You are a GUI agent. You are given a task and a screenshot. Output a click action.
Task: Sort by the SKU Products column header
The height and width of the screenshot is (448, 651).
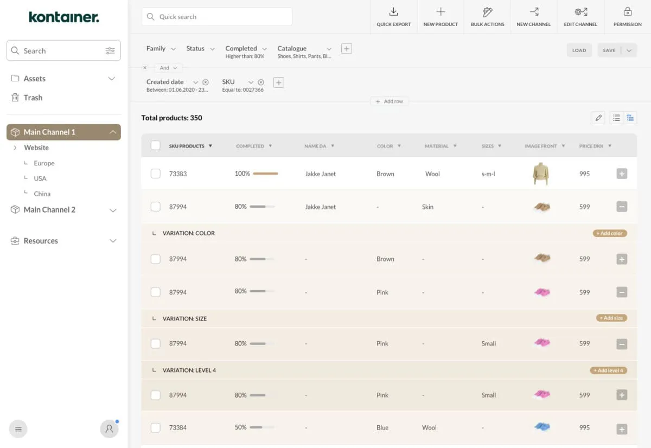[x=190, y=146]
